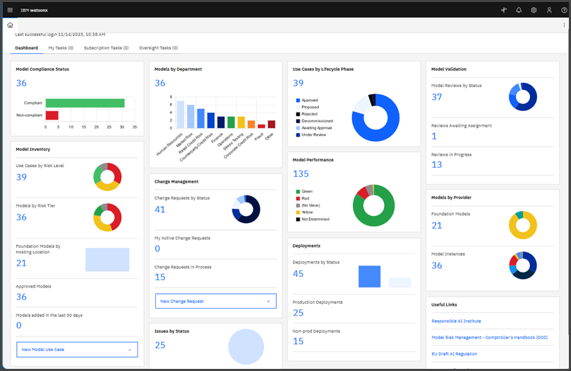Click the Human Resources bar in chart

pyautogui.click(x=180, y=114)
